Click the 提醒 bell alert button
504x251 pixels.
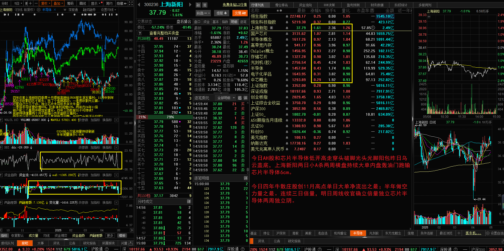[222, 13]
